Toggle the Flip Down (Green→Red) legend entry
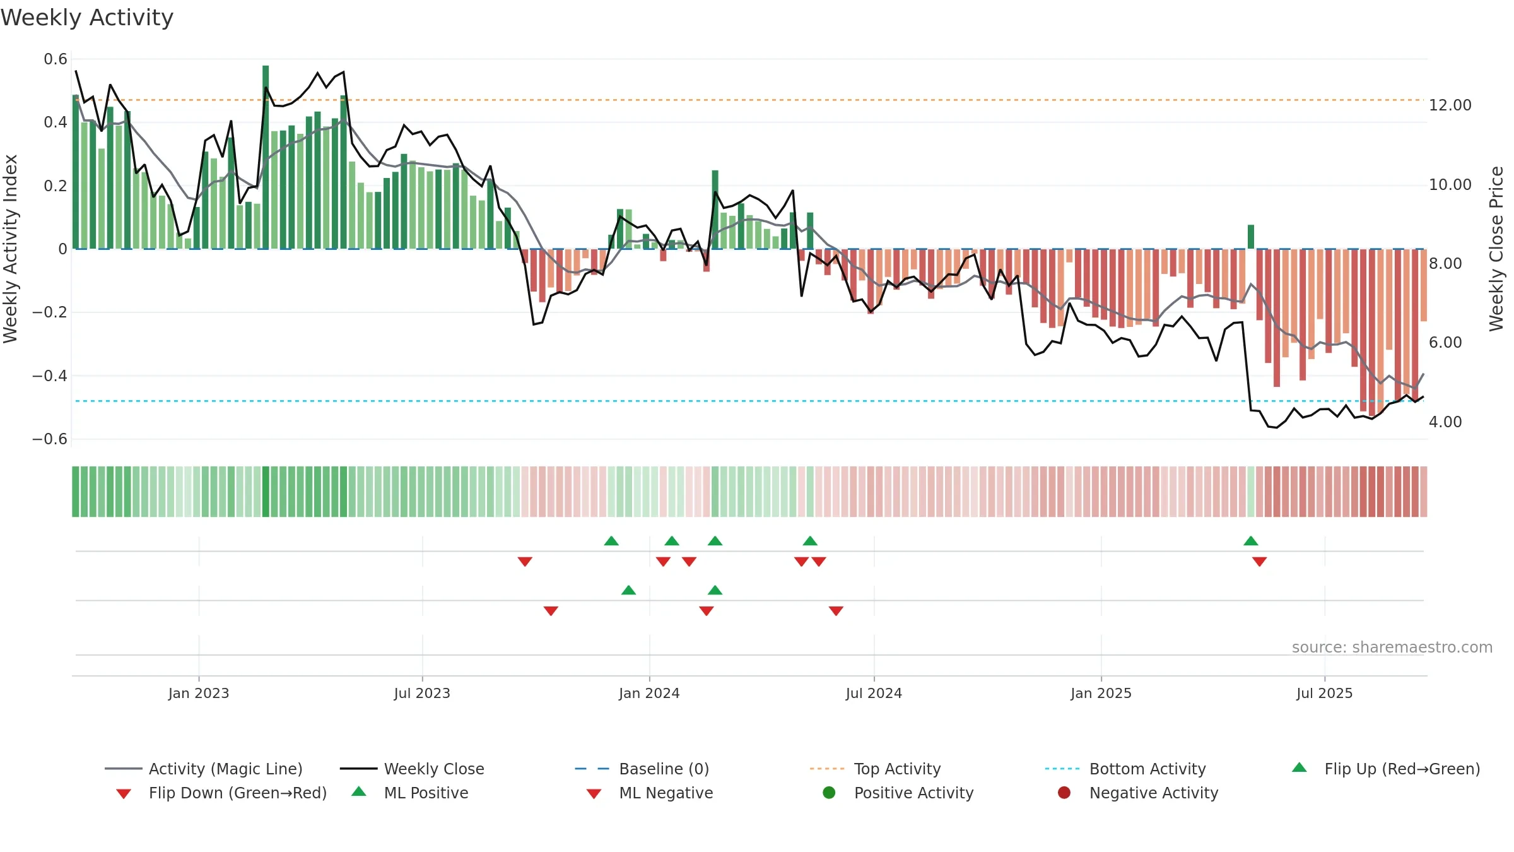The width and height of the screenshot is (1514, 852). pos(221,793)
